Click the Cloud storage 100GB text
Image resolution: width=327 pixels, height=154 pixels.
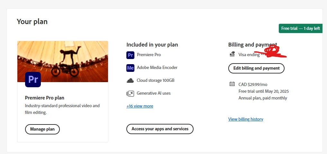pos(156,80)
